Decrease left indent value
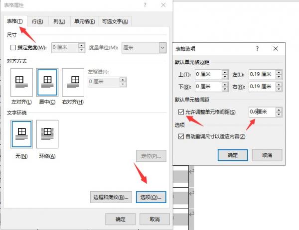Screen dimensions: 299x230 (x=123, y=84)
